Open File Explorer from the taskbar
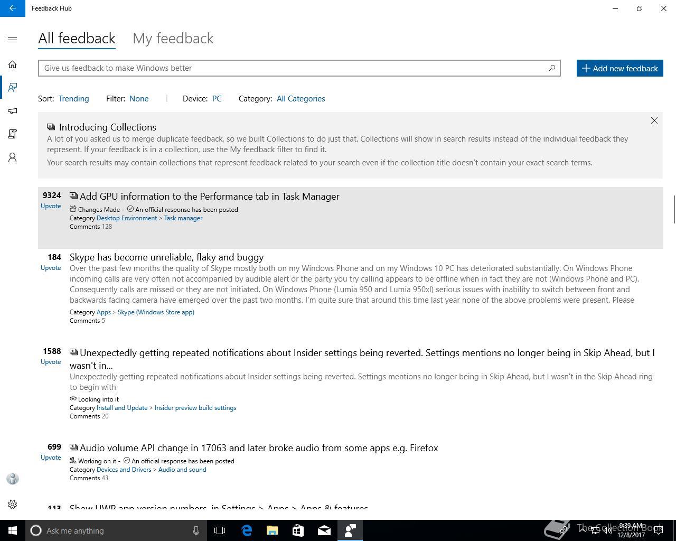Image resolution: width=676 pixels, height=541 pixels. (273, 530)
